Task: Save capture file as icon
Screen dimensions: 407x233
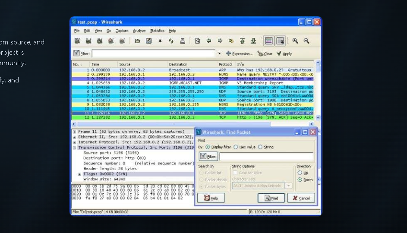Action: 149,41
